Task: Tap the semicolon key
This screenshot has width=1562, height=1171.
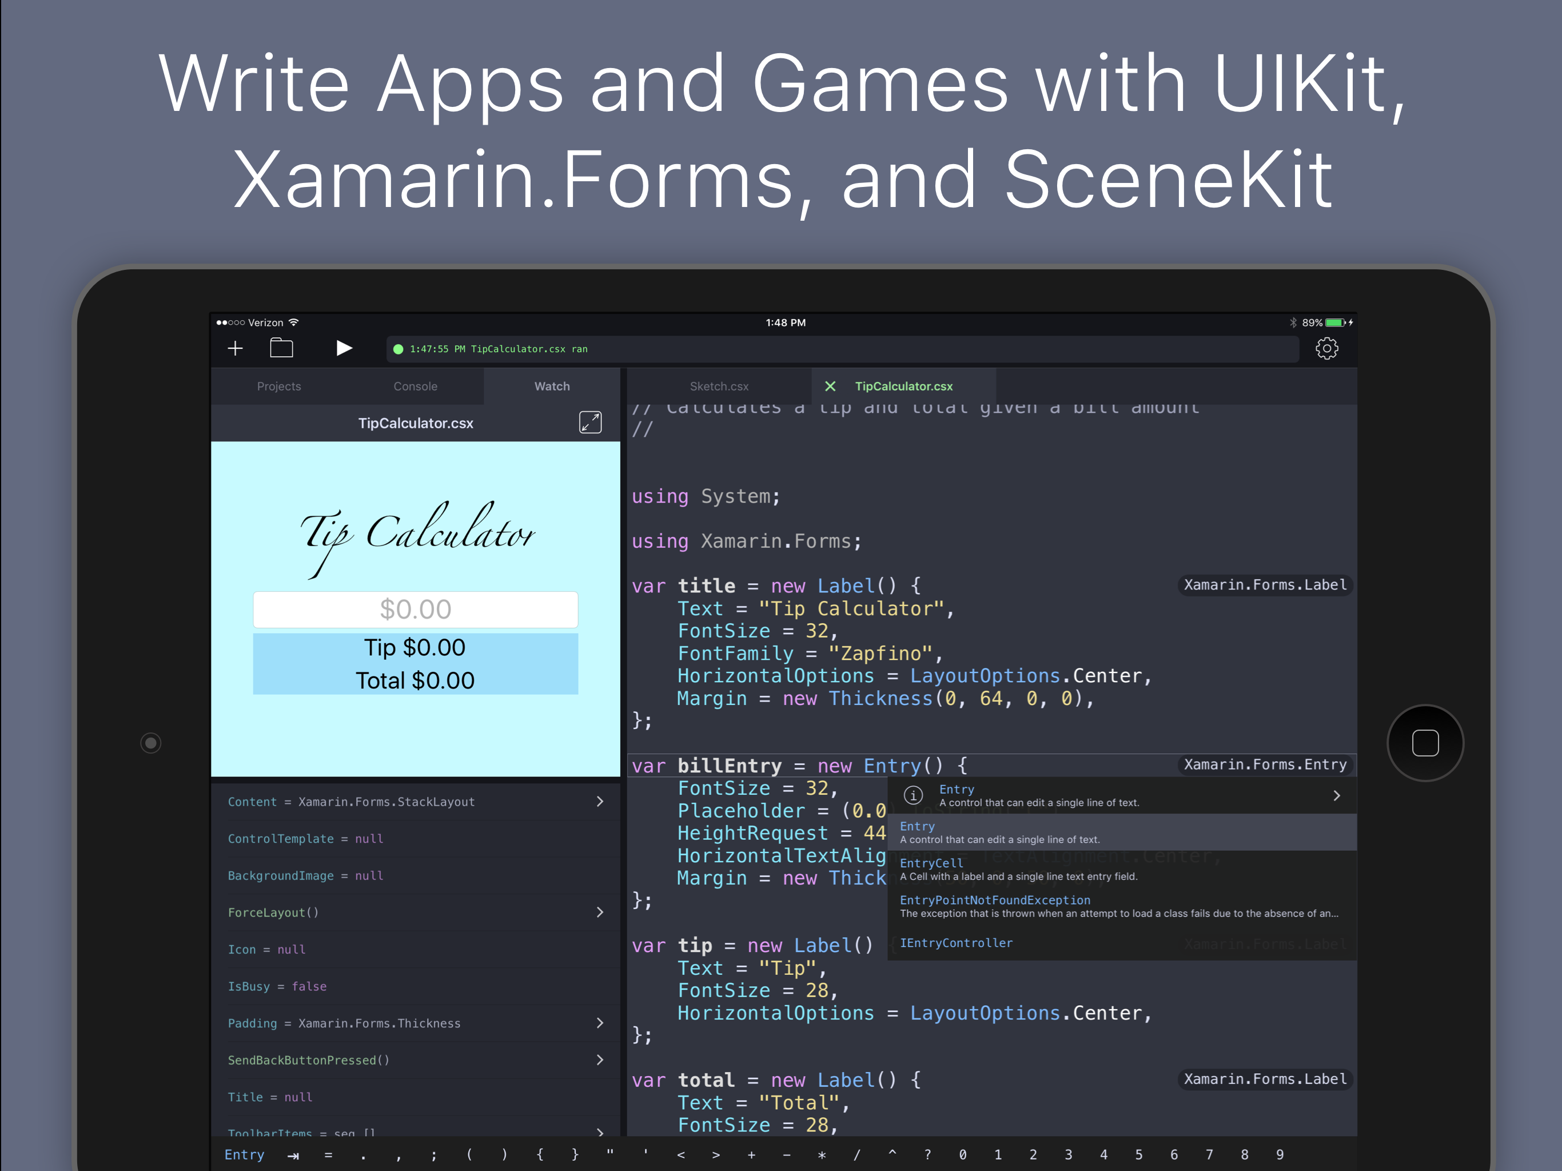Action: tap(433, 1156)
